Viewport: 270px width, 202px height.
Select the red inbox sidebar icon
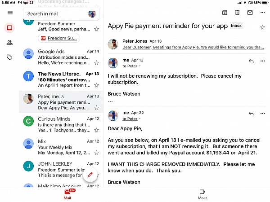pyautogui.click(x=9, y=28)
